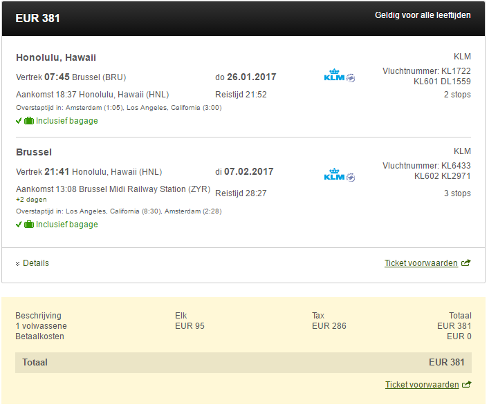This screenshot has height=409, width=489.
Task: Click overstaptijd line with Los Angeles (8:30)
Action: [x=119, y=211]
